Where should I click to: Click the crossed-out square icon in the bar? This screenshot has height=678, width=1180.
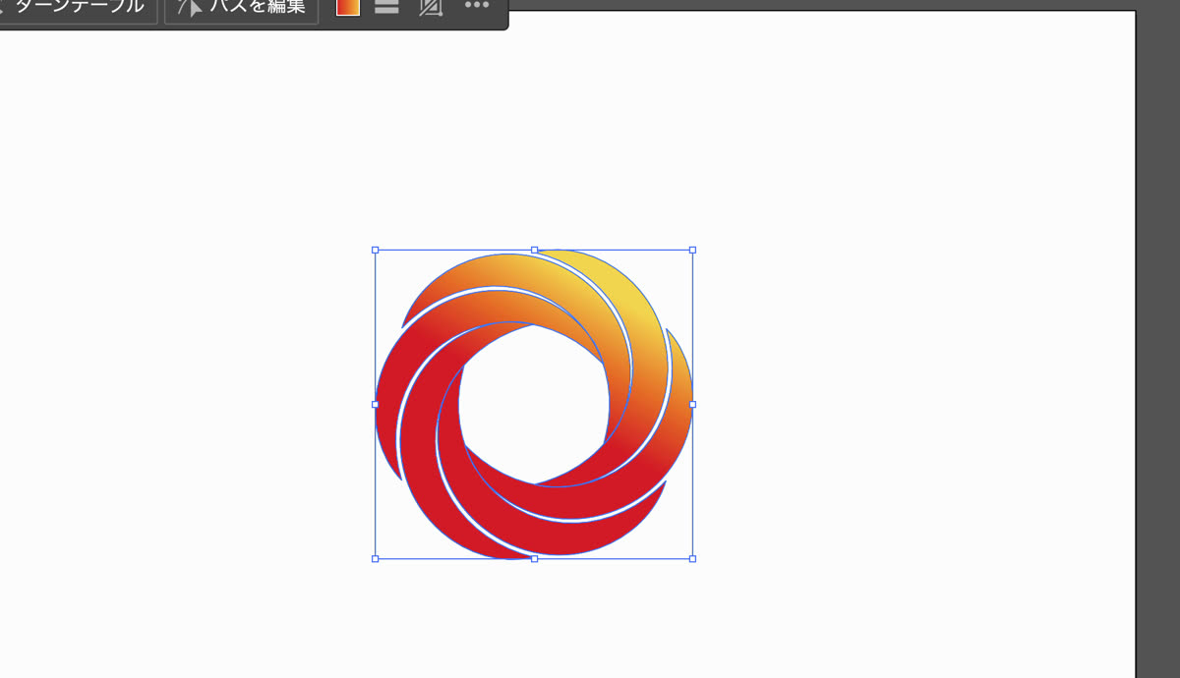[430, 6]
